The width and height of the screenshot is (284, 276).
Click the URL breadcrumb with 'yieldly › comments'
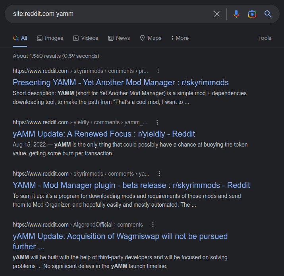pyautogui.click(x=80, y=122)
